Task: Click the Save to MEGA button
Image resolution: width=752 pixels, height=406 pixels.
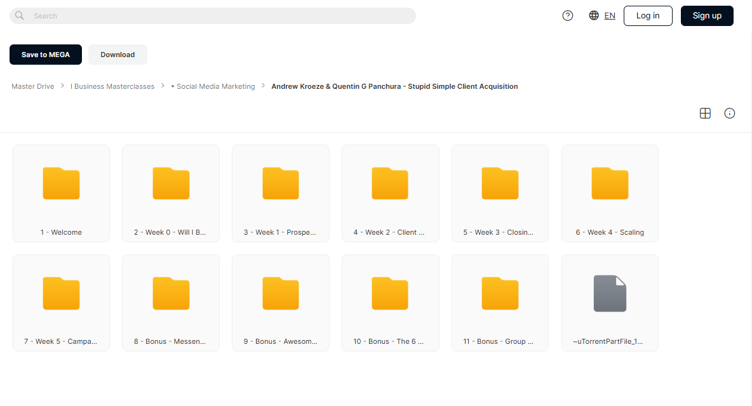Action: coord(46,55)
